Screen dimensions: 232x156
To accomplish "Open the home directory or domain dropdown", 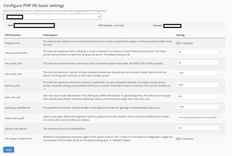I will point(52,17).
